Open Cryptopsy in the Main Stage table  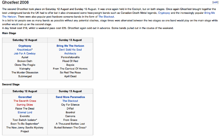pyautogui.click(x=25, y=46)
